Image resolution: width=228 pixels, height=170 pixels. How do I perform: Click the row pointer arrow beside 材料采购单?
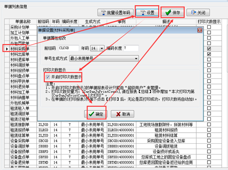tap(7, 49)
